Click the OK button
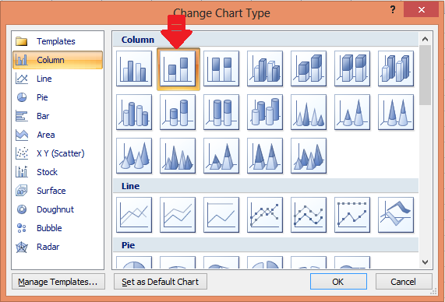The image size is (445, 302). [338, 282]
